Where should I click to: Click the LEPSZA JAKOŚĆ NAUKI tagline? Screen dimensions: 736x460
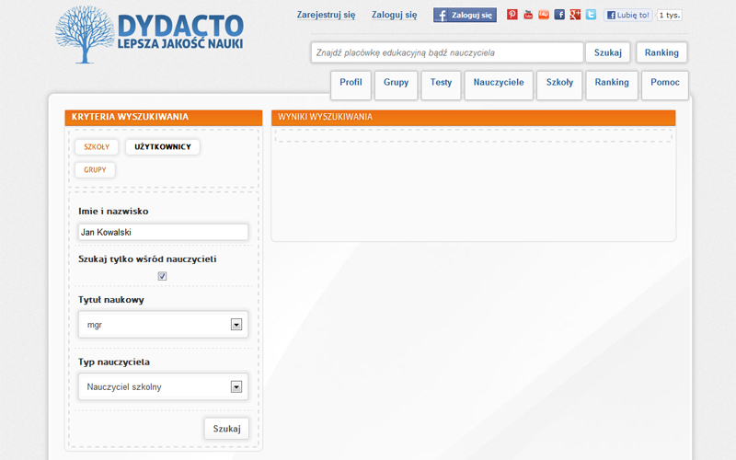coord(180,43)
